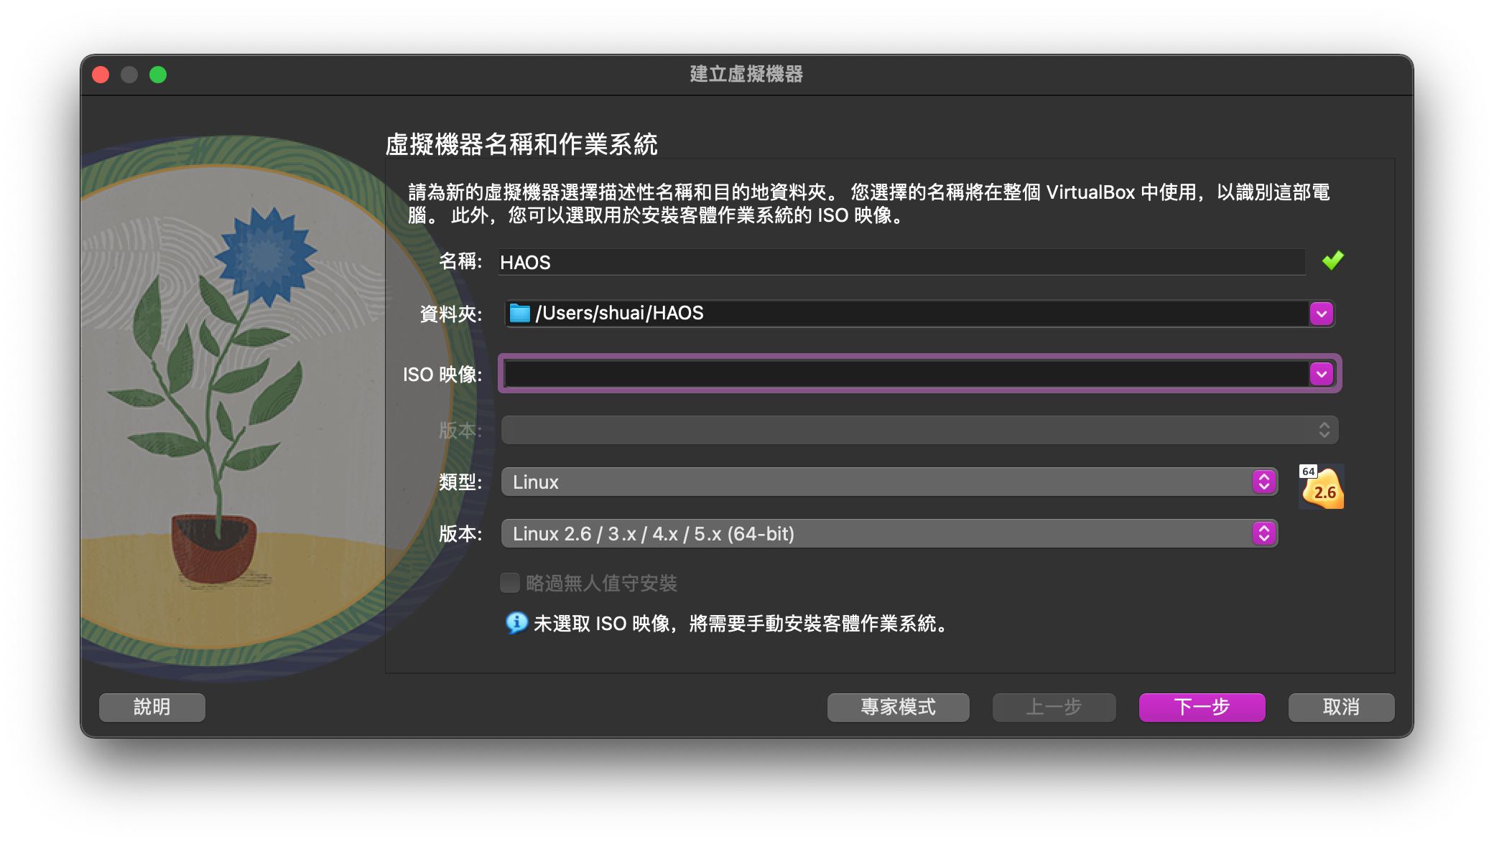Image resolution: width=1494 pixels, height=844 pixels.
Task: Click the blue folder icon in 資料夾 field
Action: 519,314
